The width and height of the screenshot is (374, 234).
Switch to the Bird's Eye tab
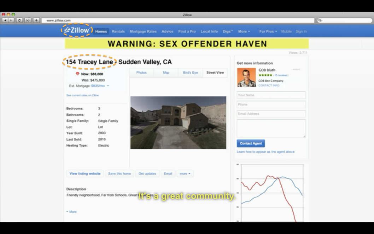click(x=190, y=73)
